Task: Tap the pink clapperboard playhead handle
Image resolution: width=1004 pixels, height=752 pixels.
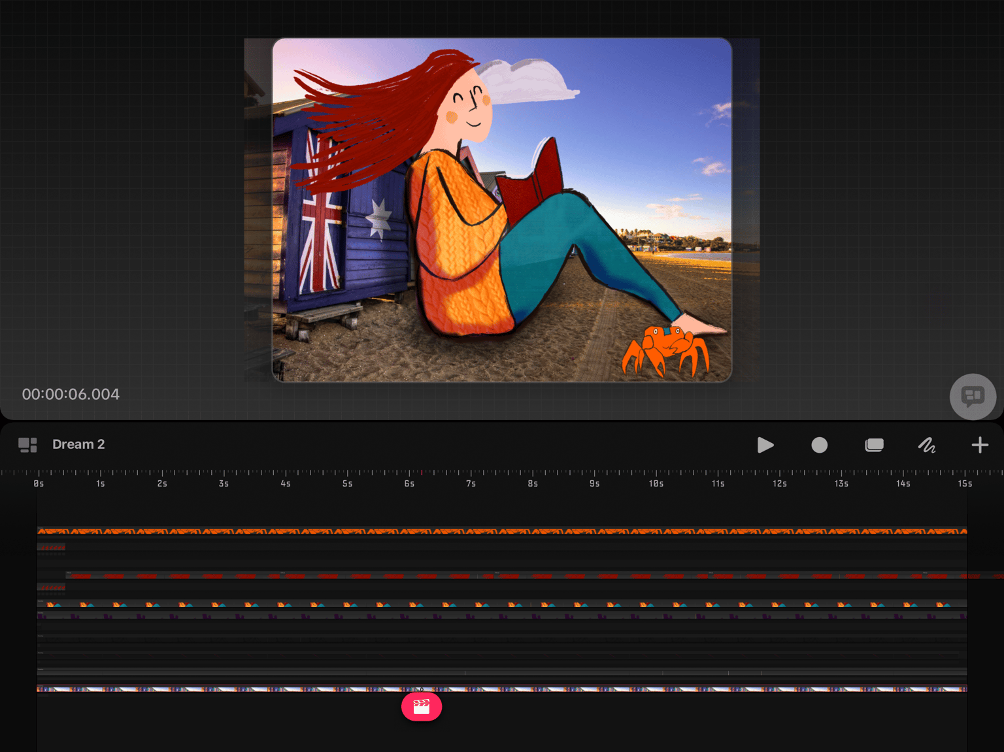Action: (x=422, y=707)
